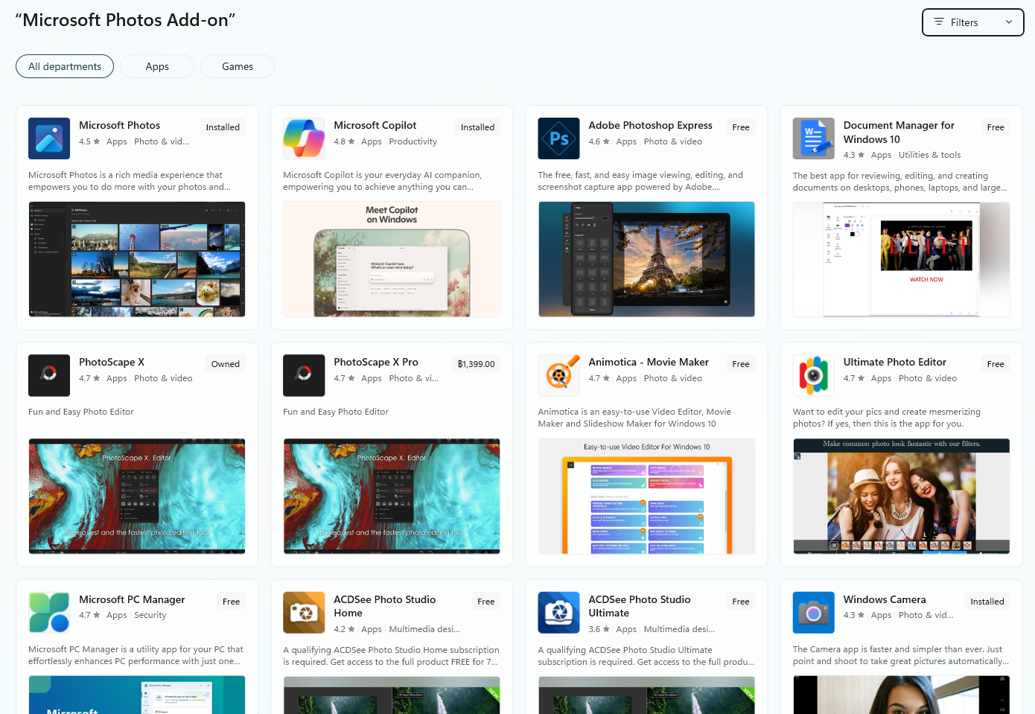Open the Eiffel Tower Photoshop Express screenshot
The image size is (1035, 714).
click(646, 259)
